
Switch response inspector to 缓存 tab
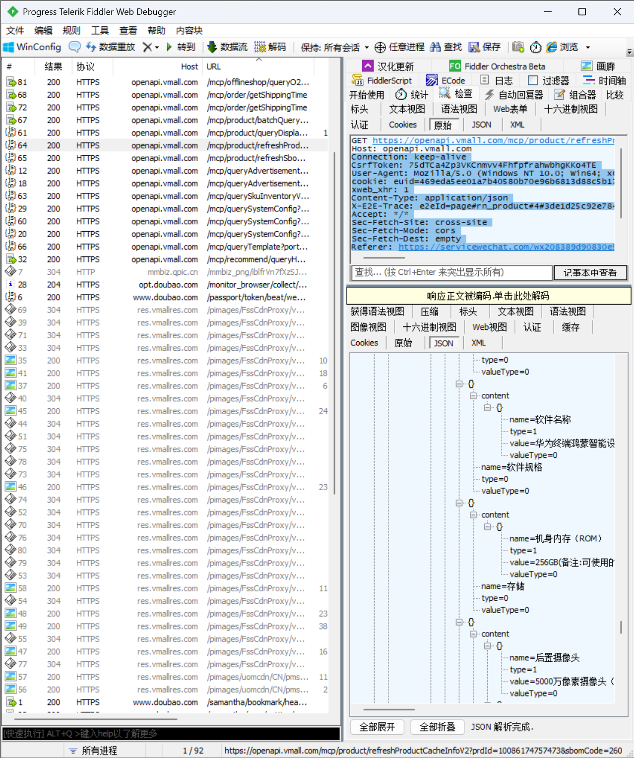click(x=571, y=327)
